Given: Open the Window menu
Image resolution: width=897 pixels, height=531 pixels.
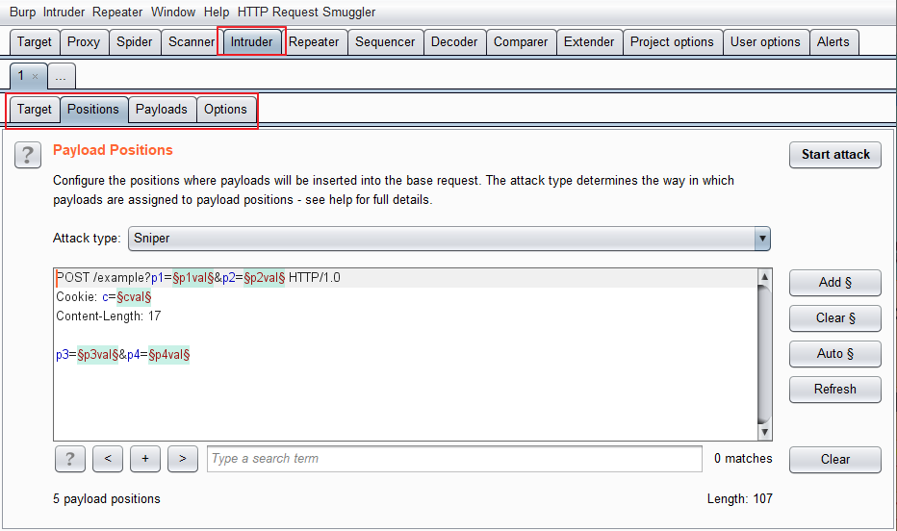Looking at the screenshot, I should (173, 12).
